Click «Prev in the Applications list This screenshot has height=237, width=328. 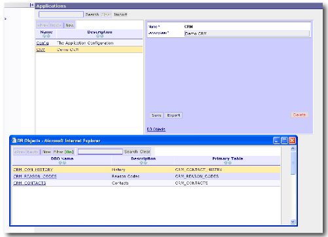coord(43,26)
